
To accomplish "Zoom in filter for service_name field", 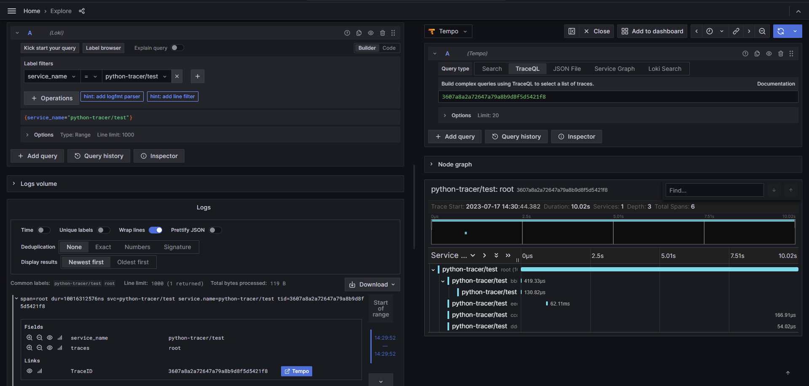I will [x=29, y=338].
